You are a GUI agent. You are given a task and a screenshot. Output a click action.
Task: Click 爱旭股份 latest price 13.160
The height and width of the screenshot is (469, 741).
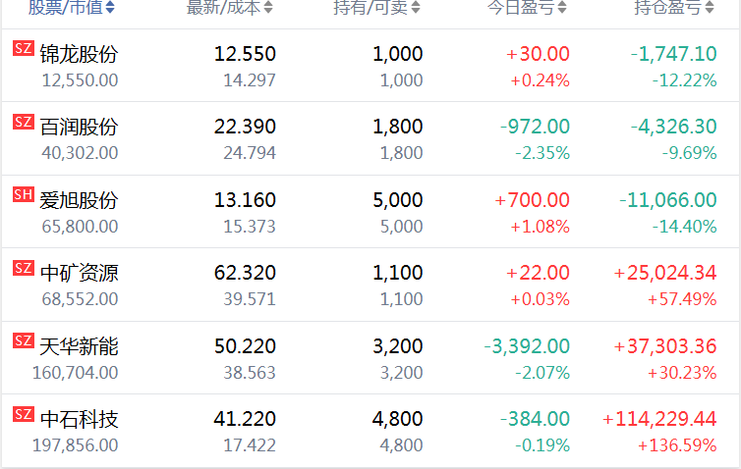click(245, 200)
